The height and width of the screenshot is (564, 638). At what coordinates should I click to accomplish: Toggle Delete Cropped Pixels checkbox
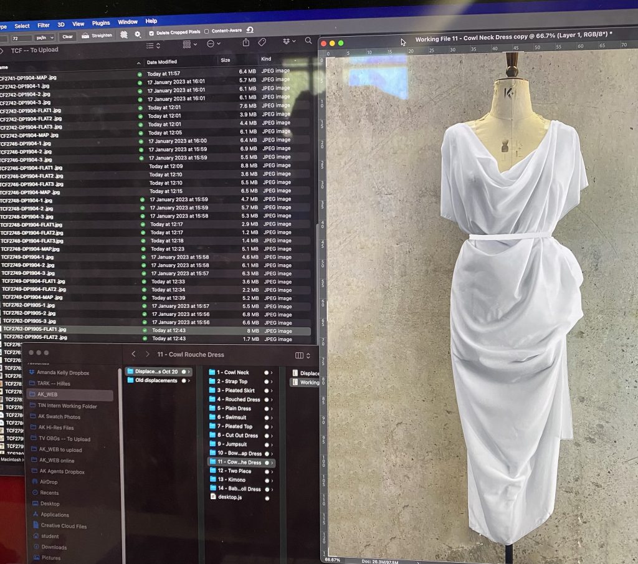pos(151,32)
